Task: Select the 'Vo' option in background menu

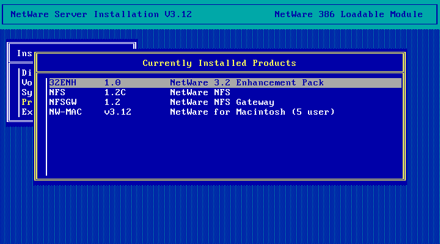Action: [x=27, y=82]
